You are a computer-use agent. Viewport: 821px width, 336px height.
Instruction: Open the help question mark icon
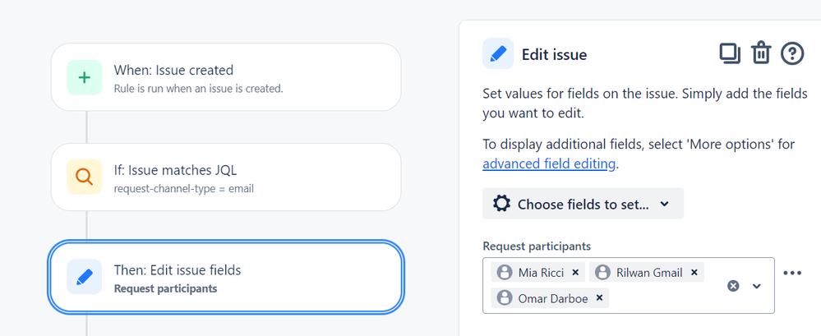click(791, 54)
